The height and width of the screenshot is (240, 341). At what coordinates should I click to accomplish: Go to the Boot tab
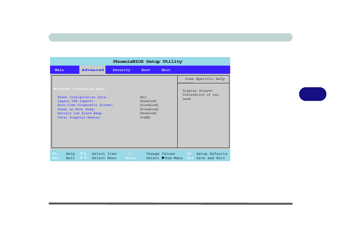coord(146,70)
